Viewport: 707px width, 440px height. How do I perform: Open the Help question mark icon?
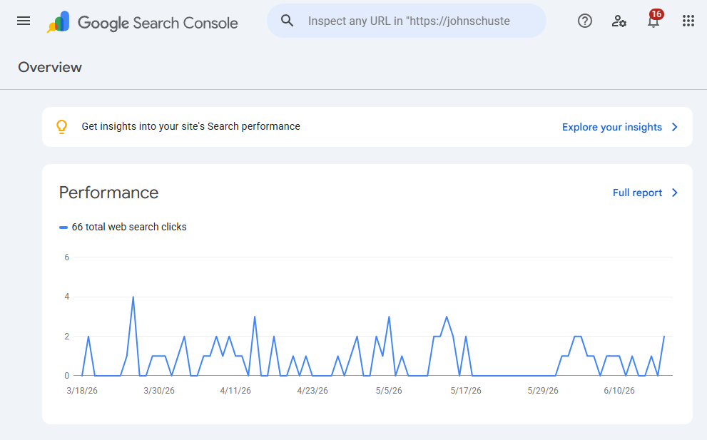585,21
